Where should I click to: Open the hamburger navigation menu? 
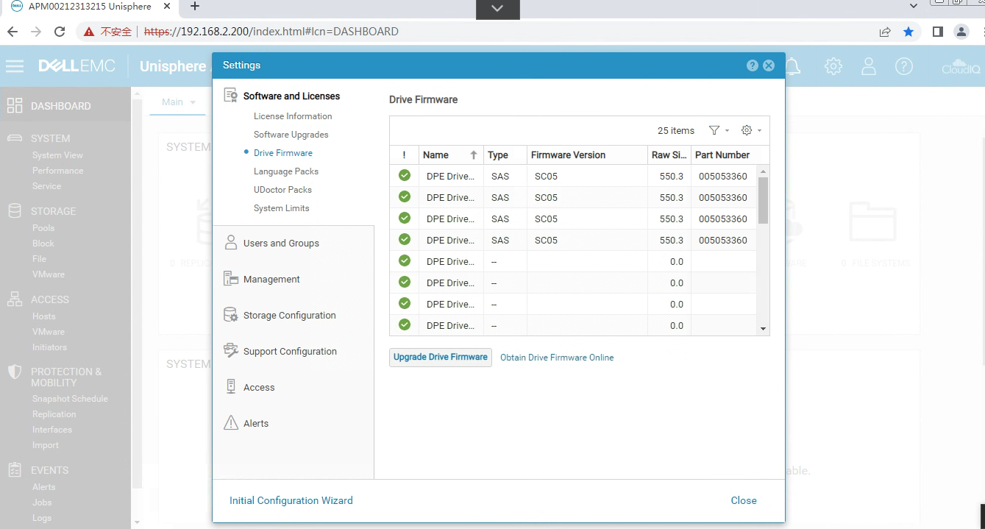(x=15, y=66)
